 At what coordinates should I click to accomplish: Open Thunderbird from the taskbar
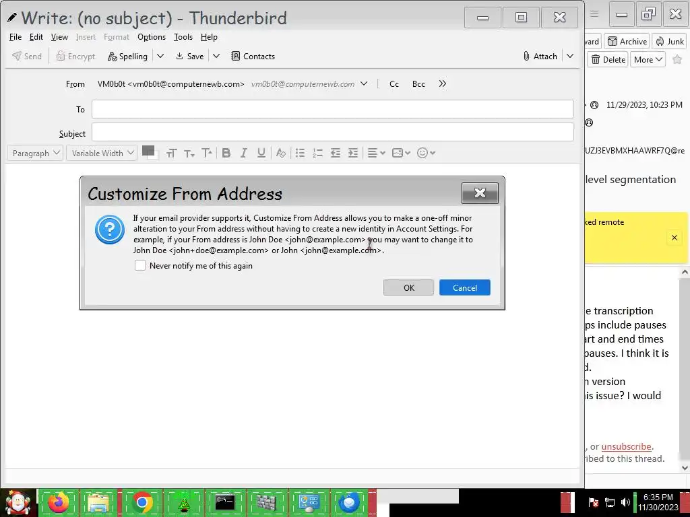point(350,502)
